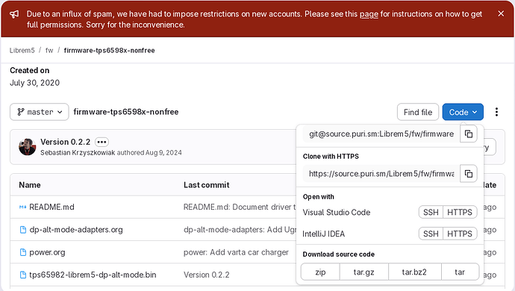Open the Version 0.2.2 last commit for .bin file
Viewport: 515px width, 291px height.
206,275
